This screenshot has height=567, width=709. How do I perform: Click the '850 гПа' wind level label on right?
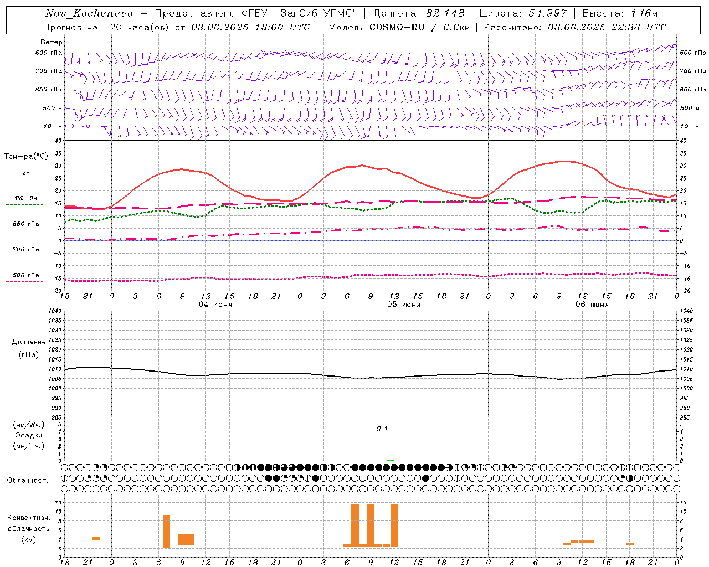[x=693, y=89]
